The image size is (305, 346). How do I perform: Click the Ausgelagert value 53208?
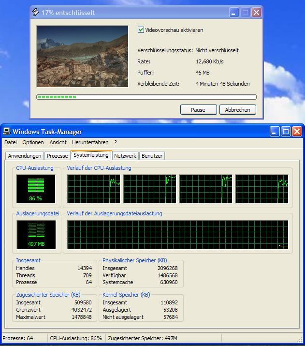170,310
